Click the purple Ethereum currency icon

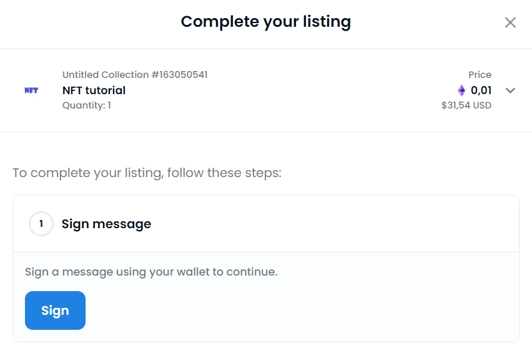(461, 90)
